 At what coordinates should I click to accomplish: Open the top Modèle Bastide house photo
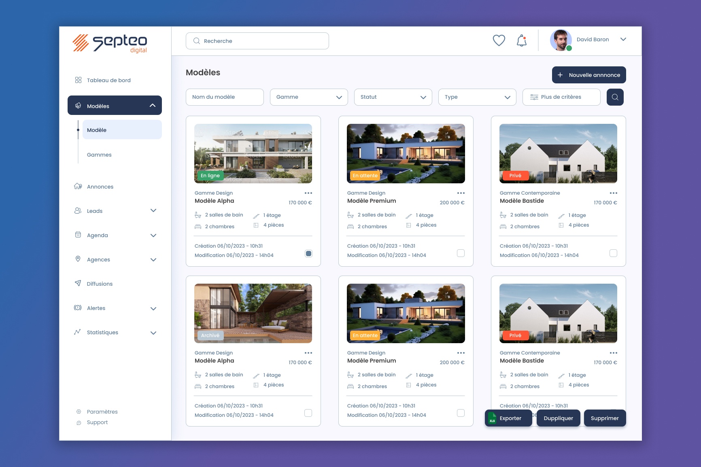(x=559, y=153)
